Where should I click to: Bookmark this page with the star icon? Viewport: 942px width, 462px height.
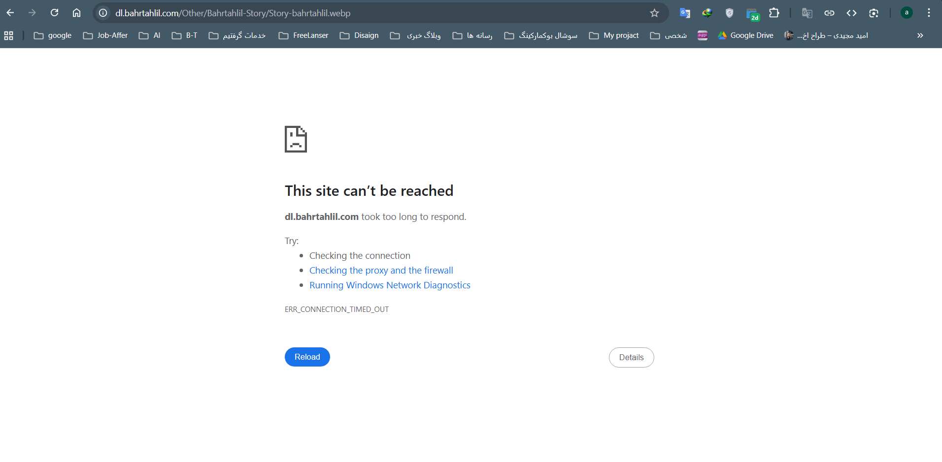pos(654,13)
